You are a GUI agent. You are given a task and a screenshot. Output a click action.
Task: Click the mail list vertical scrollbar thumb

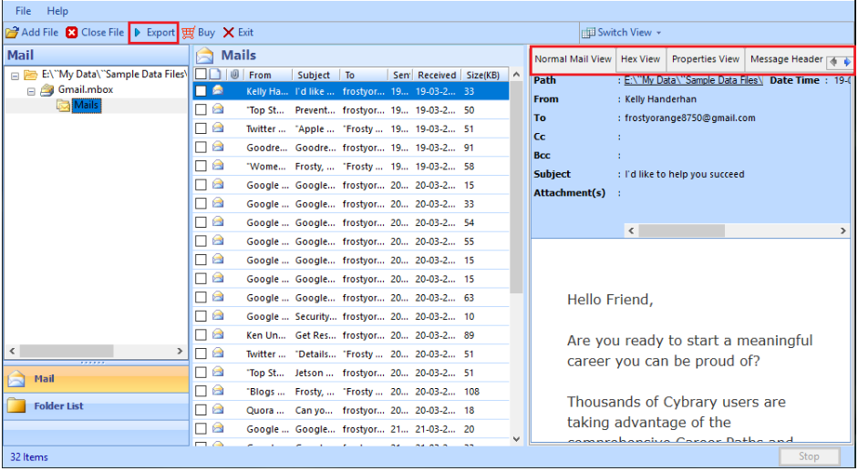[x=516, y=186]
